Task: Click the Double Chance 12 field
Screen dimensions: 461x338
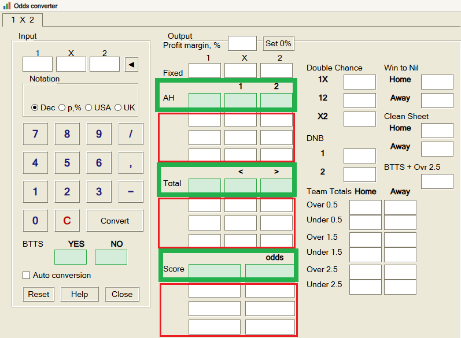Action: (x=360, y=101)
